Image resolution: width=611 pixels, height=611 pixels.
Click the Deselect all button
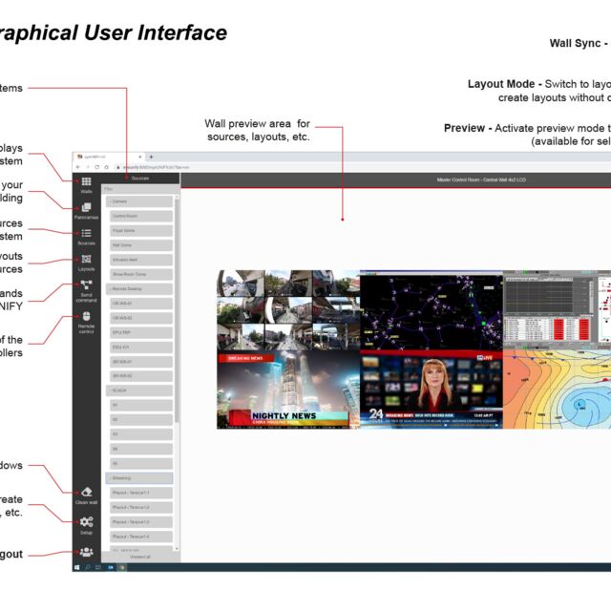click(x=139, y=557)
